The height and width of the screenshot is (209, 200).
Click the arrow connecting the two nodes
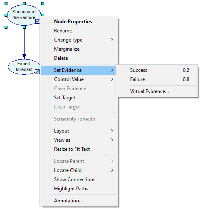pos(25,43)
